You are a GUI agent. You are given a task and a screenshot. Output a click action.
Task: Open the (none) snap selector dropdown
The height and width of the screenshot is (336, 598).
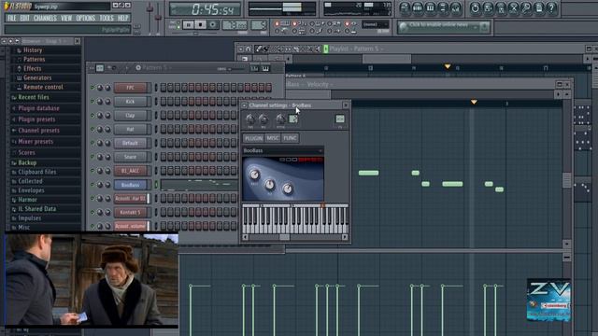pyautogui.click(x=376, y=25)
